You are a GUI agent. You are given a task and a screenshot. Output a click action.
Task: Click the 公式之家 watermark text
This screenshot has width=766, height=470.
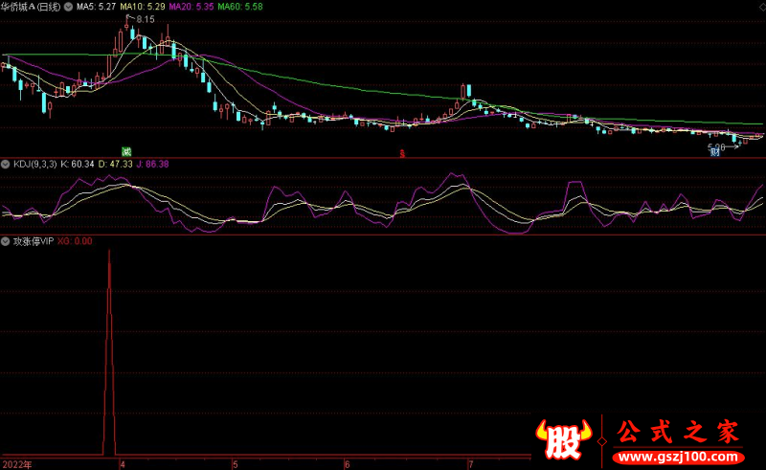(x=678, y=432)
